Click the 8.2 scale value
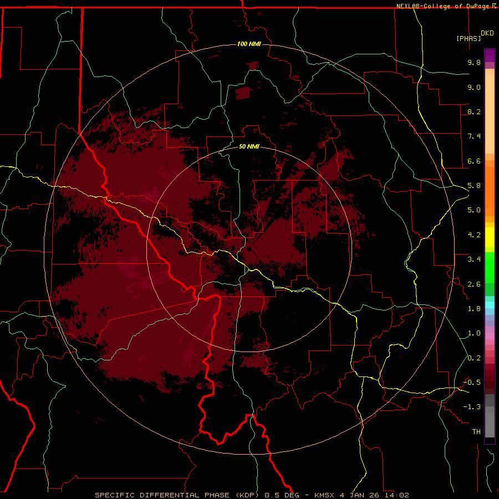Viewport: 499px width, 499px height. pyautogui.click(x=474, y=111)
